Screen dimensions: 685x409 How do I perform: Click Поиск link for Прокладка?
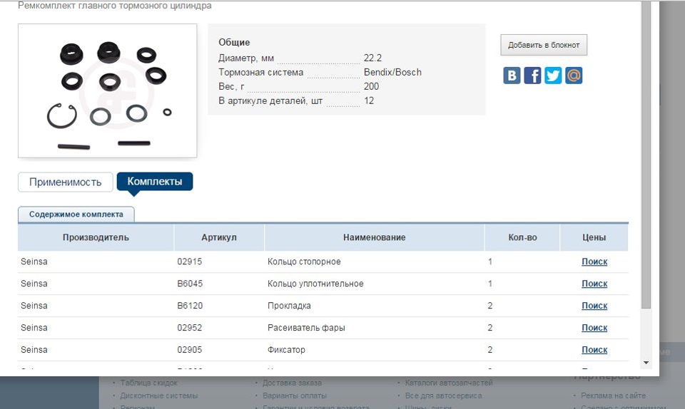(x=594, y=306)
